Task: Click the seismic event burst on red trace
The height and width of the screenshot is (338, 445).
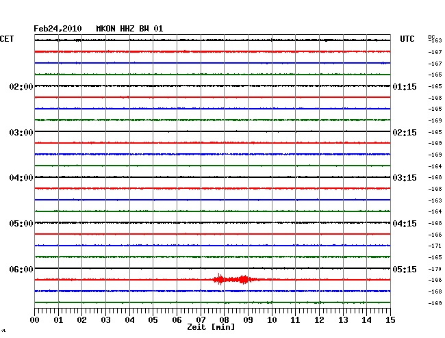Action: pyautogui.click(x=236, y=280)
